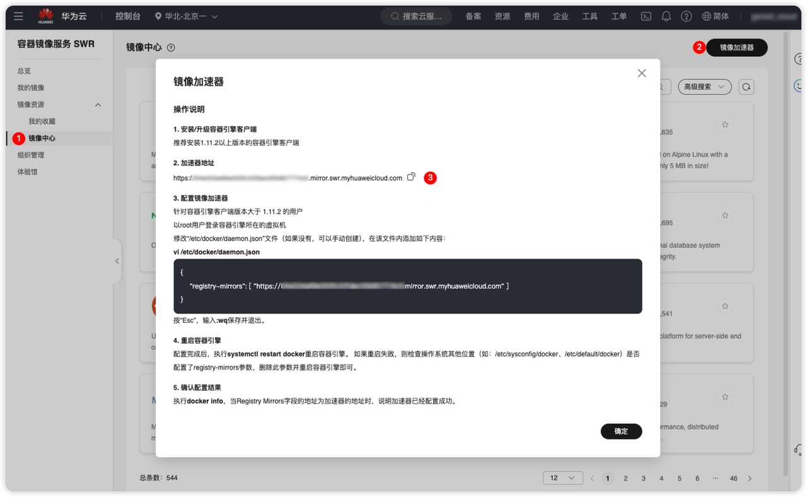Jump ahead with pagination ellipsis
The image size is (807, 497).
point(715,478)
